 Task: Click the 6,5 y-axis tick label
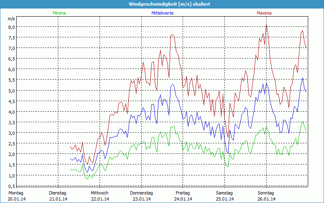[11, 58]
